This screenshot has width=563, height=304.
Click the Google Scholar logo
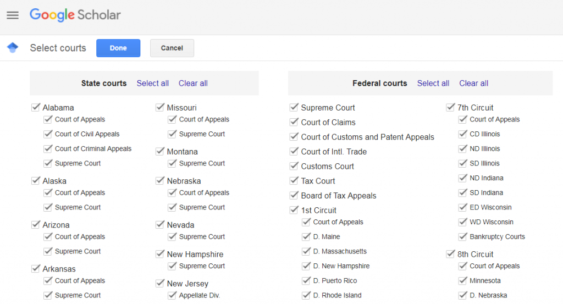click(x=75, y=15)
